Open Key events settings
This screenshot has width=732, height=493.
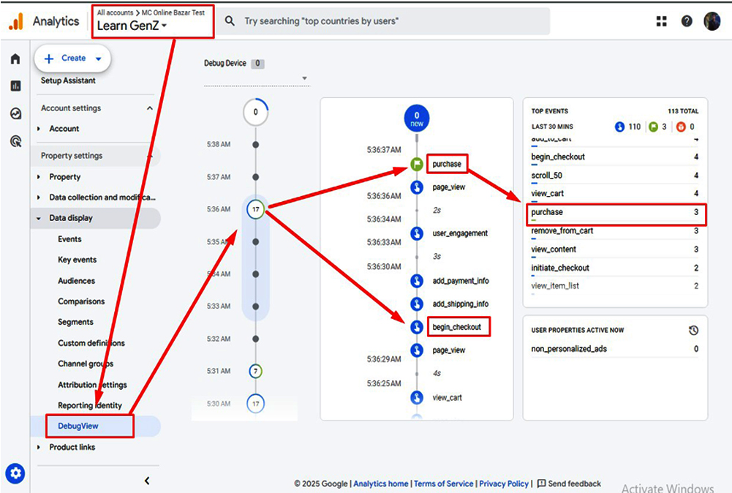pyautogui.click(x=77, y=260)
